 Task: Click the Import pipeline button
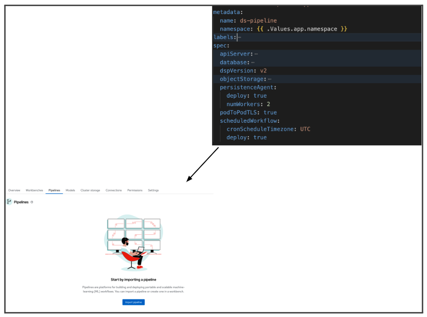(x=133, y=302)
